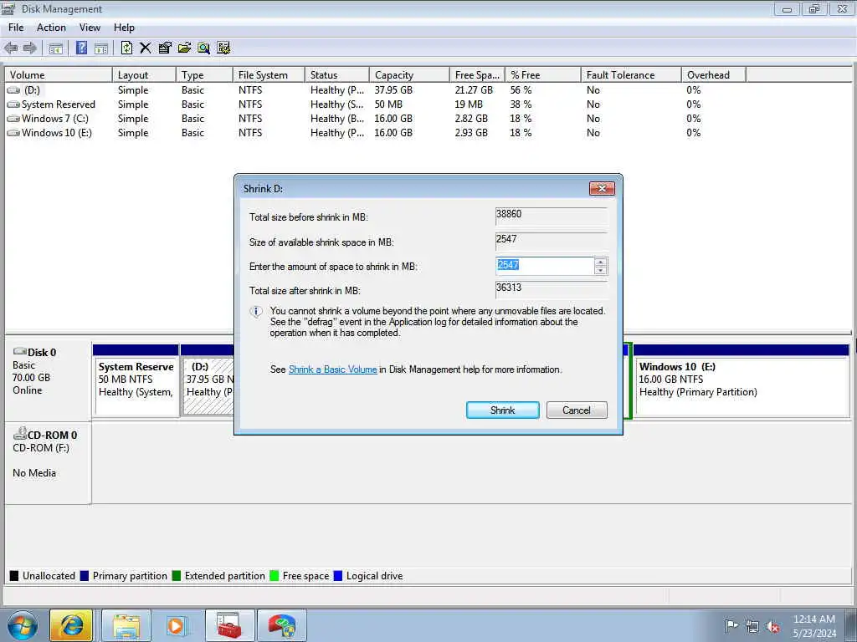Open the Windows Start orb
This screenshot has height=642, width=857.
coord(22,625)
